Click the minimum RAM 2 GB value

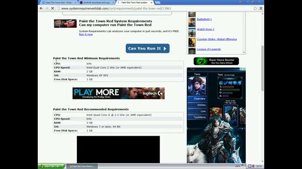(x=89, y=71)
